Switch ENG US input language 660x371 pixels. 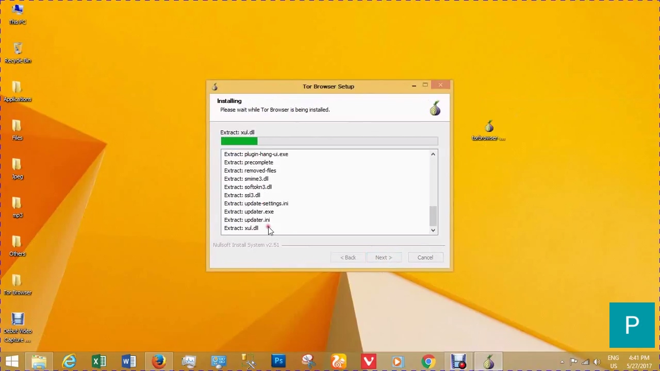(x=614, y=362)
